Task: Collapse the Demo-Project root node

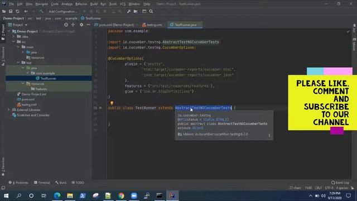Action: [x=9, y=31]
